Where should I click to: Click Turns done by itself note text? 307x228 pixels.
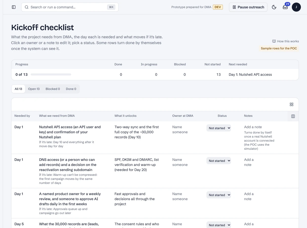coord(259,141)
